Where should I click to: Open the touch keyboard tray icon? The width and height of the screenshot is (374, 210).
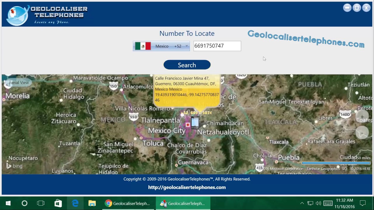pyautogui.click(x=328, y=203)
